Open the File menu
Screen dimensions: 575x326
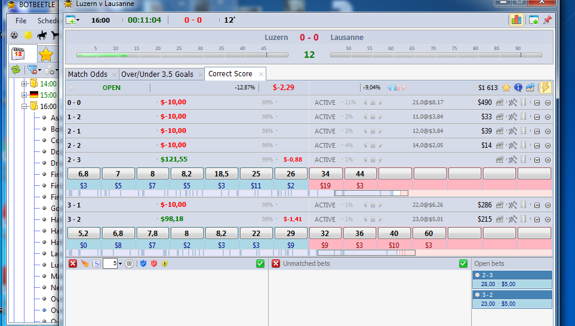[21, 20]
